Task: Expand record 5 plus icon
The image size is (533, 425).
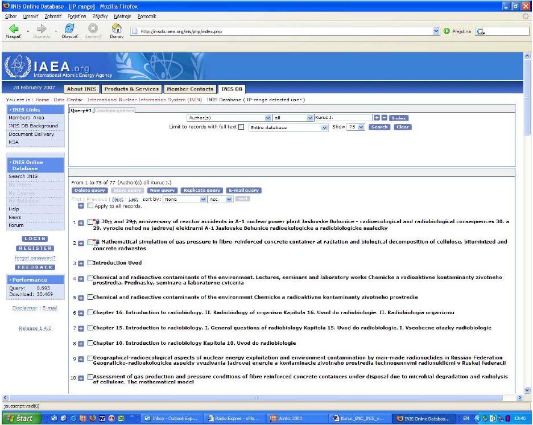Action: tap(81, 298)
